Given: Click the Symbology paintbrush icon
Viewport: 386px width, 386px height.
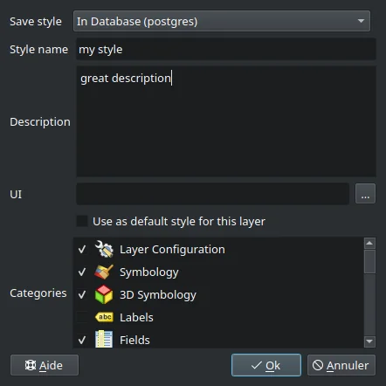Looking at the screenshot, I should (104, 272).
